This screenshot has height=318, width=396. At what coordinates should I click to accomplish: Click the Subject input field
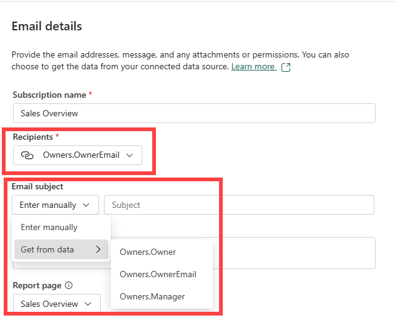pos(239,205)
